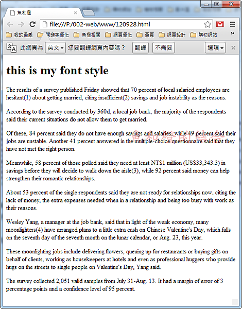Select the tab titled 魚和橙
This screenshot has width=242, height=309.
click(43, 13)
